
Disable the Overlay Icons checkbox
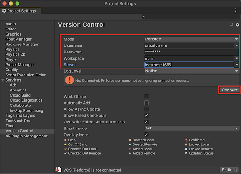coord(146,135)
